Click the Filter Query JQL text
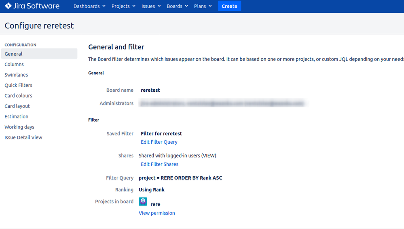Screen dimensions: 404x229 (x=180, y=178)
